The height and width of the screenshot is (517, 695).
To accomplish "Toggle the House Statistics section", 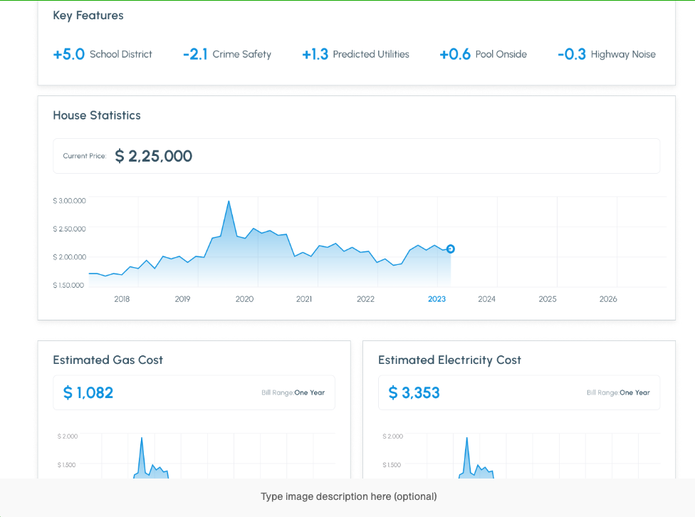I will click(x=96, y=115).
